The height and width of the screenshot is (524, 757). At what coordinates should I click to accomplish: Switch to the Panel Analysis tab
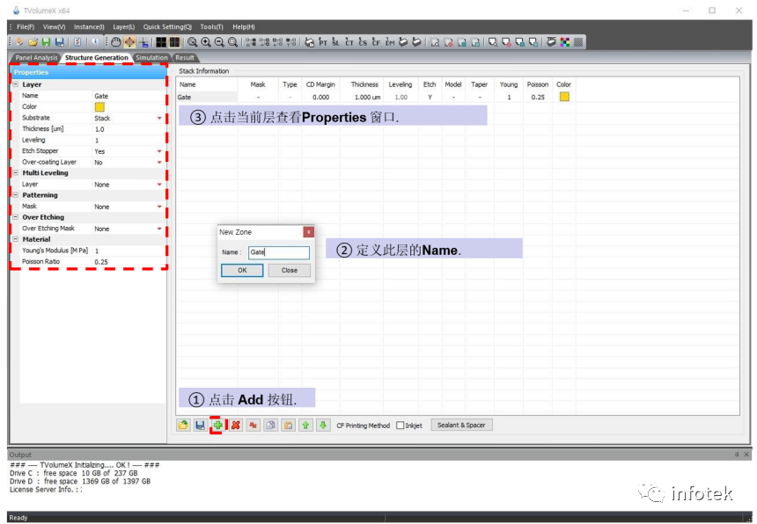(36, 58)
